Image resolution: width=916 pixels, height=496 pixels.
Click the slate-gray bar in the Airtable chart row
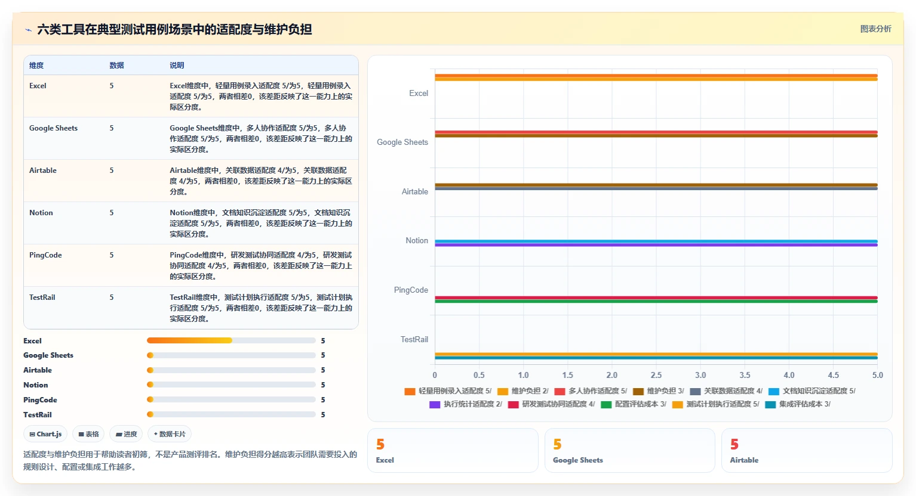[656, 188]
